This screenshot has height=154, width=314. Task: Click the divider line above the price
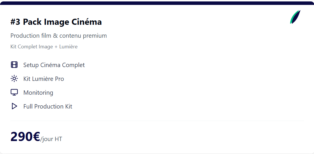coord(157,121)
